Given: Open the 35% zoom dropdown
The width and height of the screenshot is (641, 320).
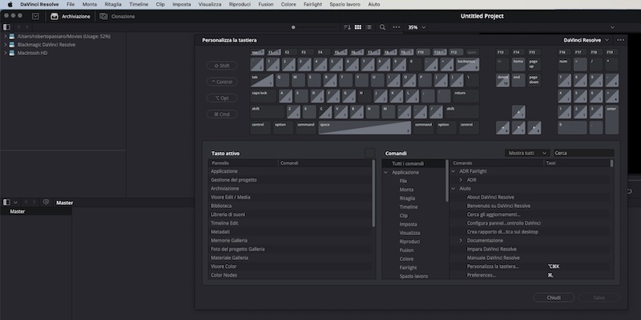Looking at the screenshot, I should pyautogui.click(x=424, y=27).
